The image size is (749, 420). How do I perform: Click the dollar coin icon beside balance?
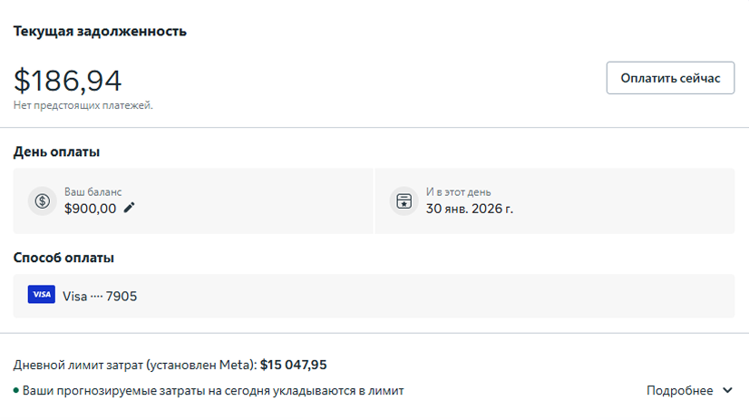coord(43,200)
